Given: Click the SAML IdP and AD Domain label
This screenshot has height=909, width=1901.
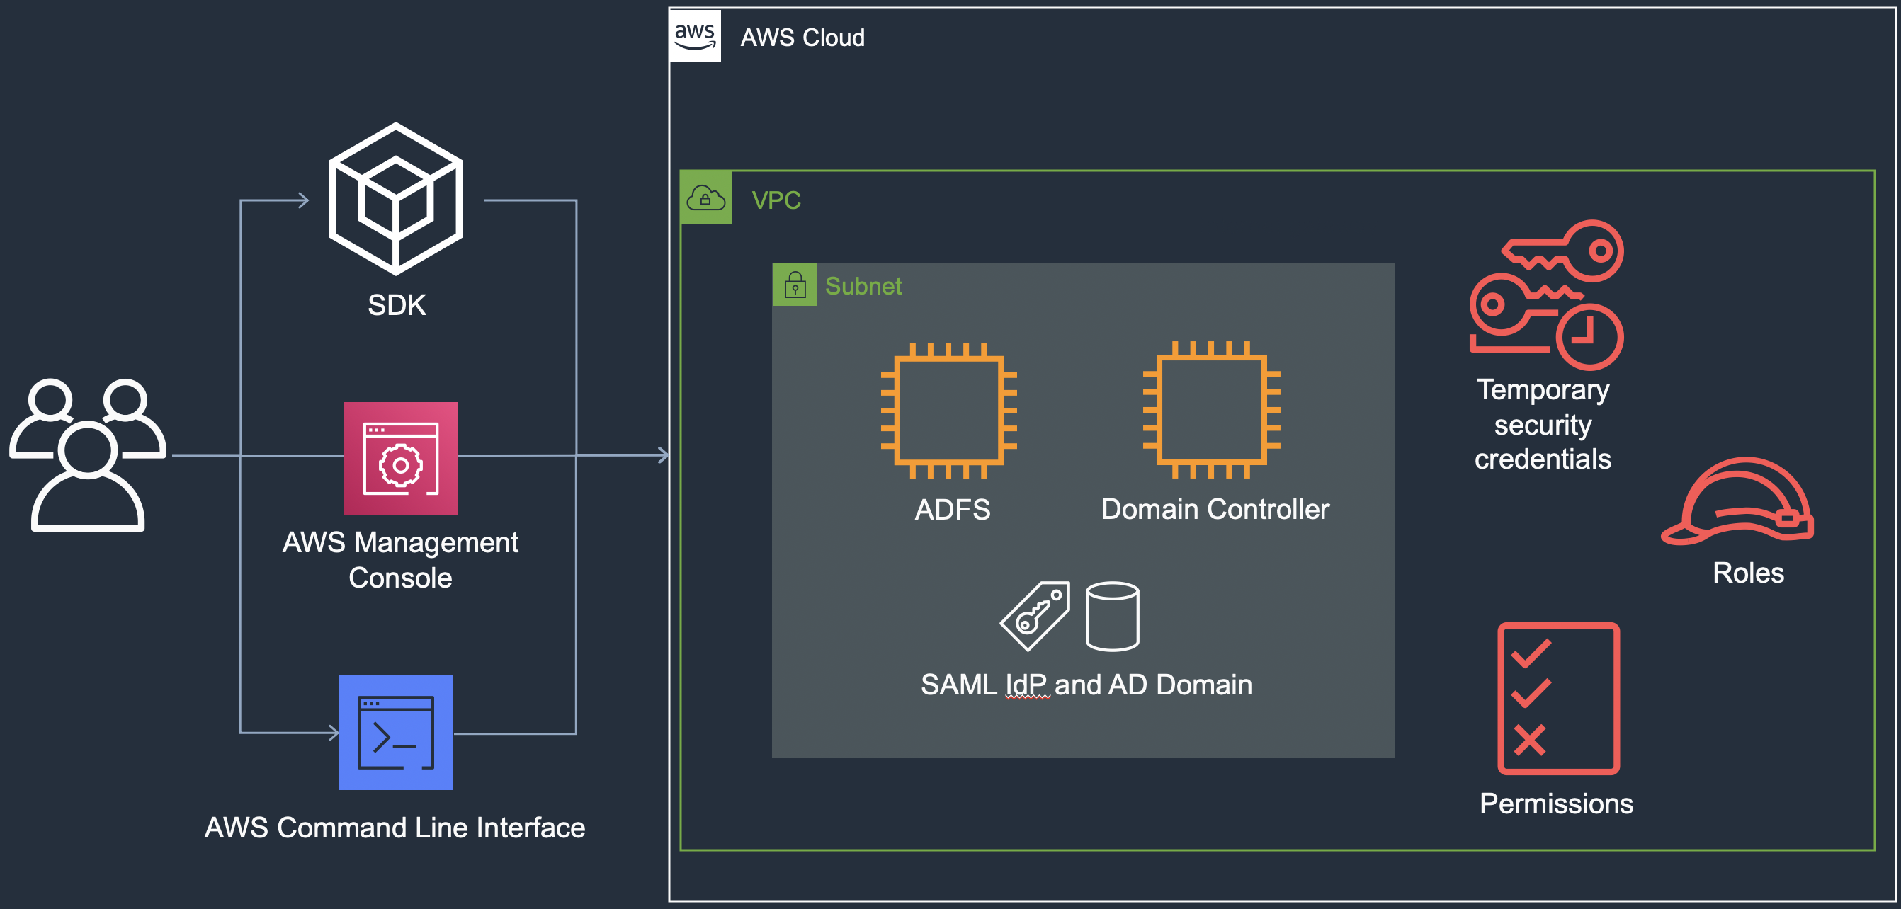Looking at the screenshot, I should (1086, 683).
